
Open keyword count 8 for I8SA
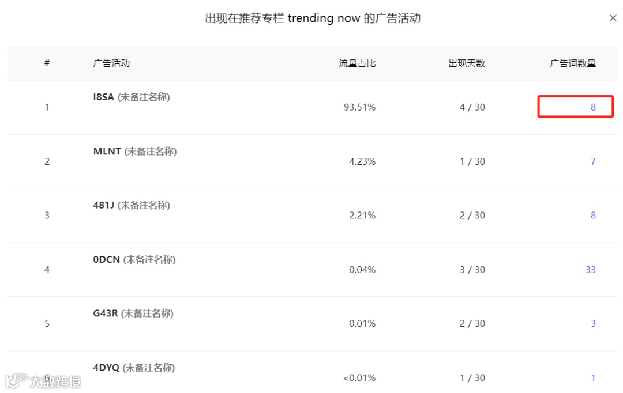pos(593,107)
